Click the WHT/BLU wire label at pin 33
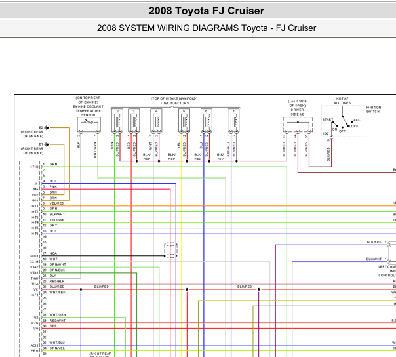Viewport: 396px width, 357px height. 57,343
